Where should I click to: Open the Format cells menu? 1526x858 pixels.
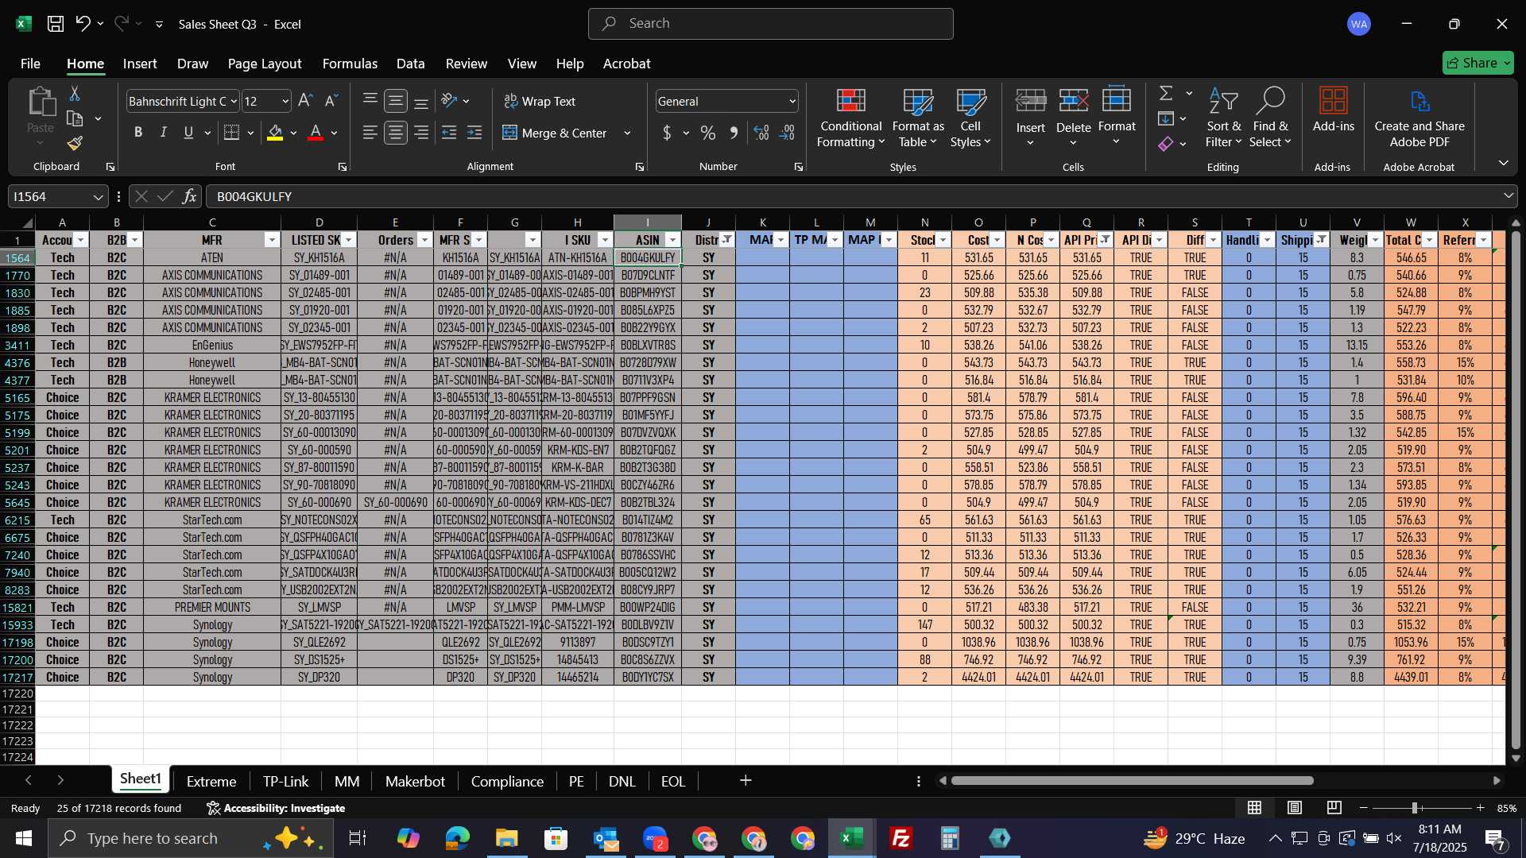1116,118
